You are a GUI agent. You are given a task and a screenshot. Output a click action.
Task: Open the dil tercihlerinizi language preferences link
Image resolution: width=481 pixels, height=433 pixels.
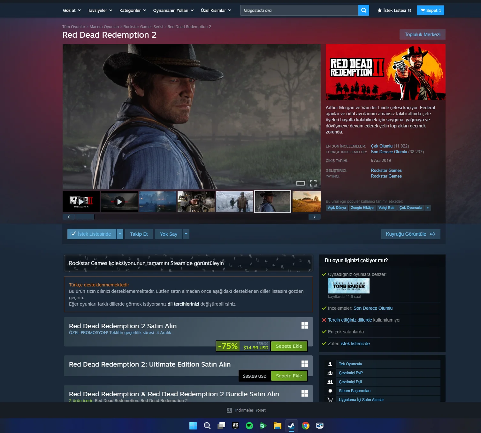pyautogui.click(x=183, y=304)
